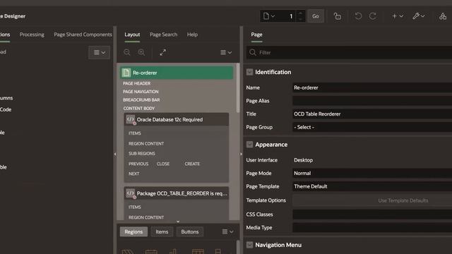The height and width of the screenshot is (254, 452).
Task: Click the CSS Classes field
Action: click(x=372, y=214)
